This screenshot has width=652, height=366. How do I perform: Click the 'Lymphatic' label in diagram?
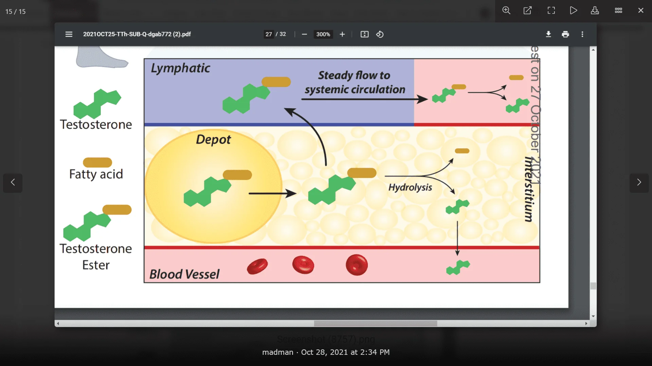(180, 68)
